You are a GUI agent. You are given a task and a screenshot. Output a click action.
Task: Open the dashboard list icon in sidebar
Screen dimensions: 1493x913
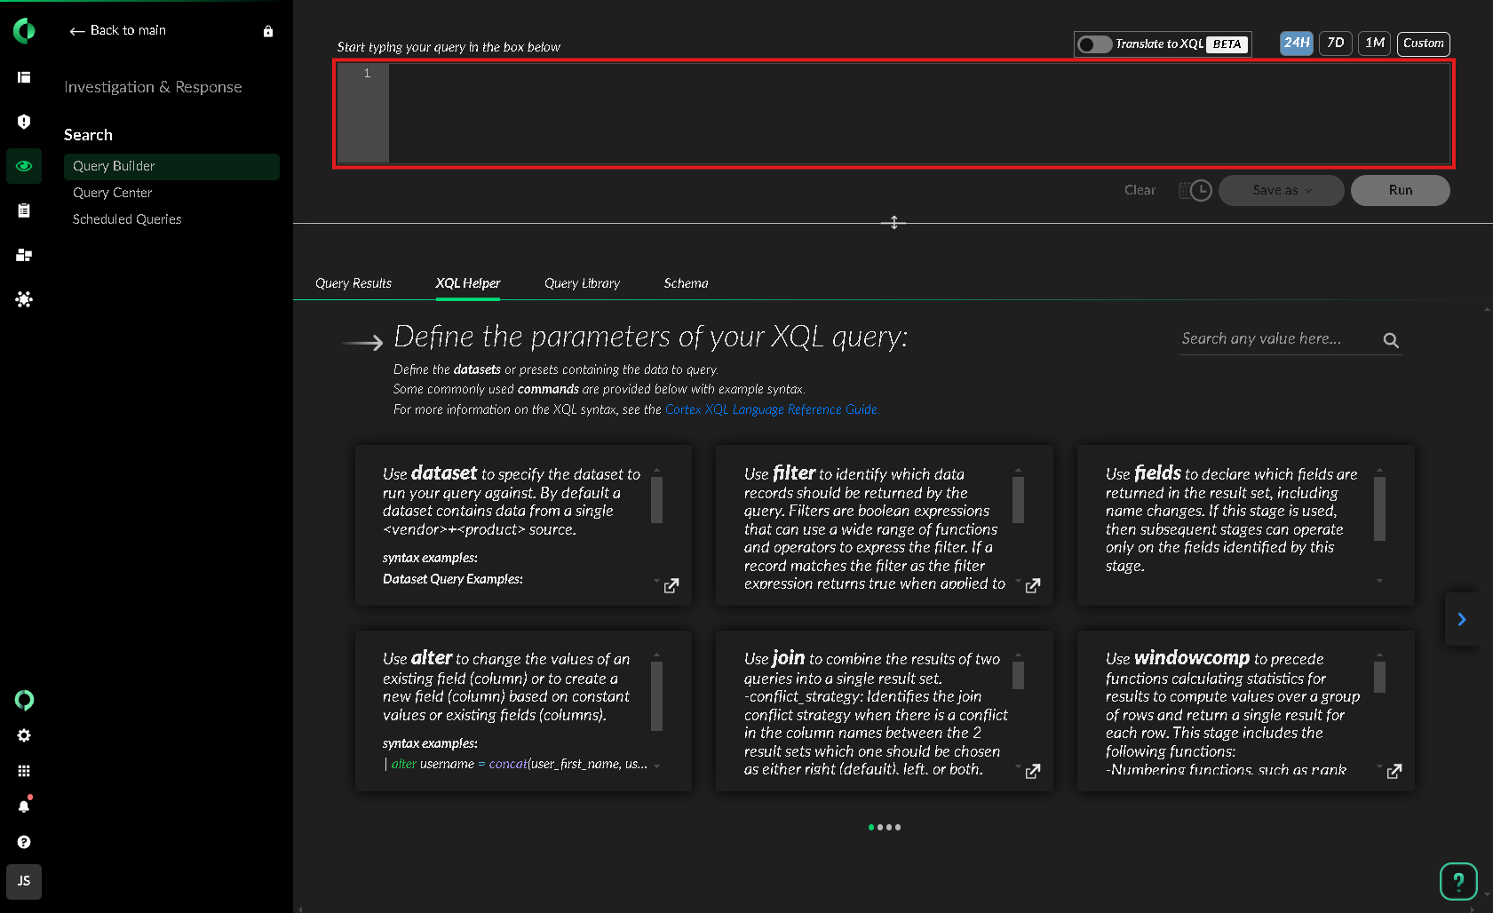click(x=24, y=77)
